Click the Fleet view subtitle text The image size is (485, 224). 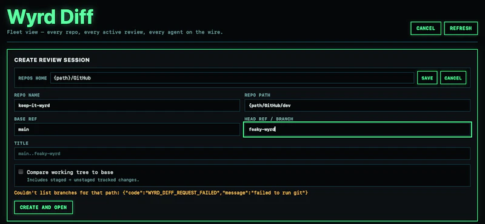115,32
